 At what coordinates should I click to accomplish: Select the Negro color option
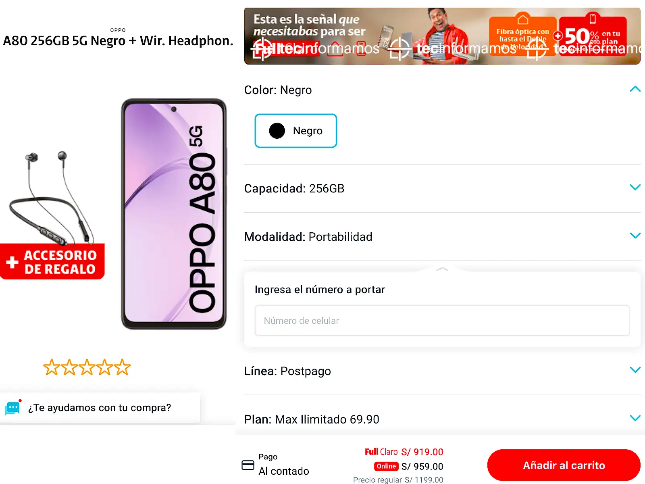pos(296,131)
